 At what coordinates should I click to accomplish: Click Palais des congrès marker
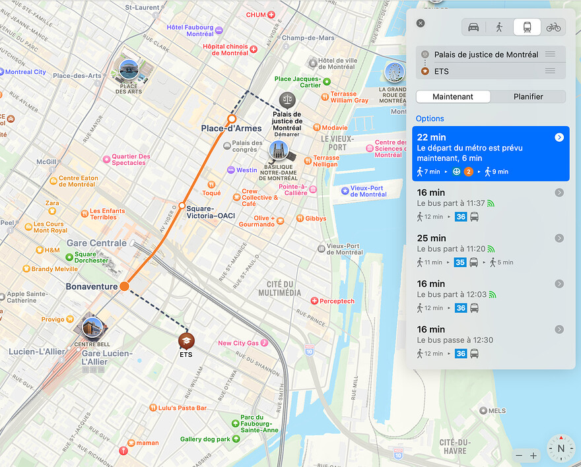[x=227, y=146]
